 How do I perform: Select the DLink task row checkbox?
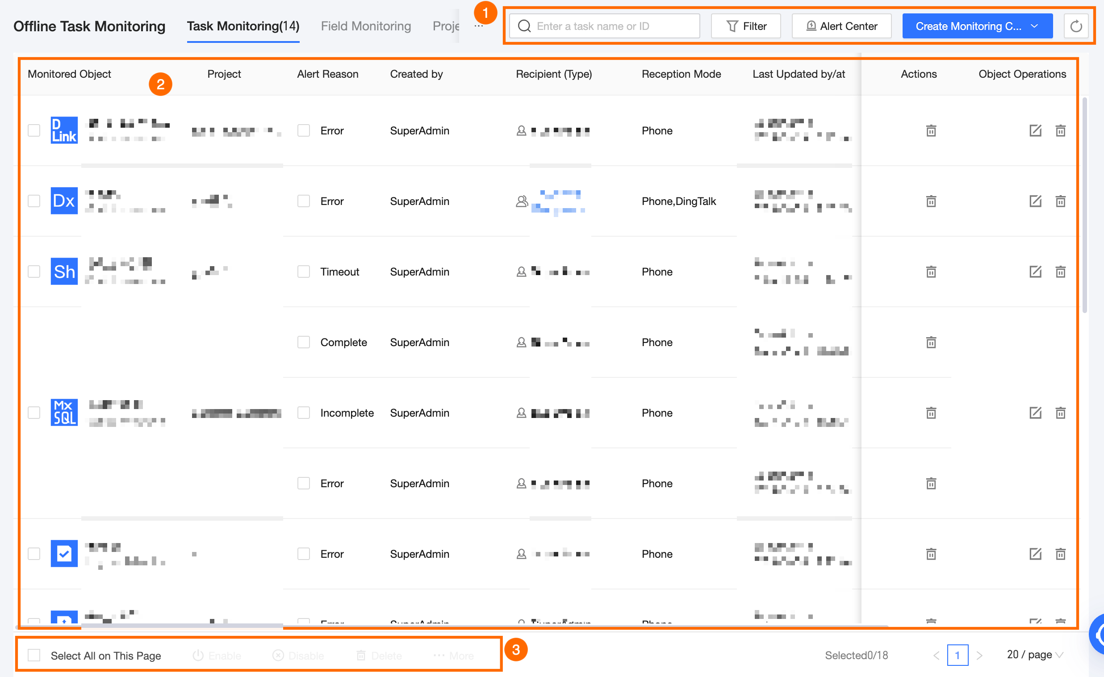click(34, 130)
